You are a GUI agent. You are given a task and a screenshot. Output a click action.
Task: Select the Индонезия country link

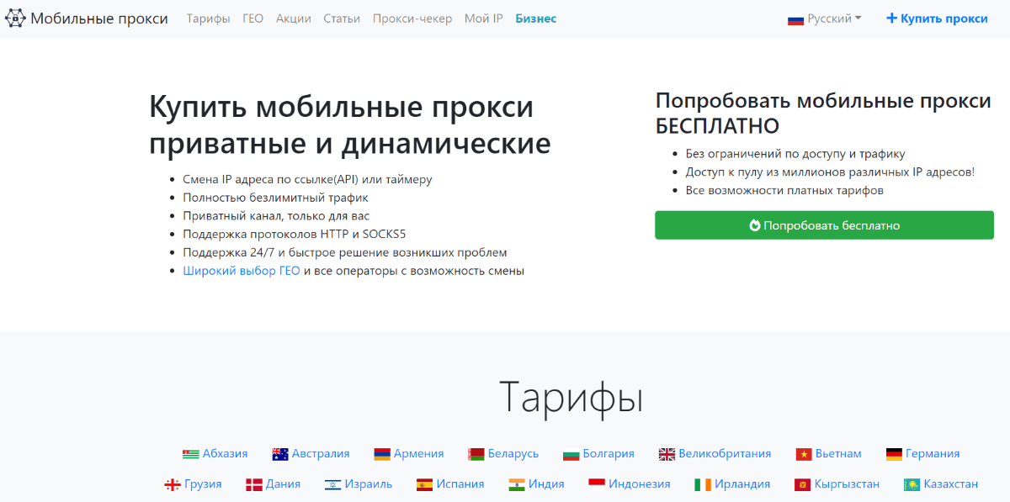[640, 484]
